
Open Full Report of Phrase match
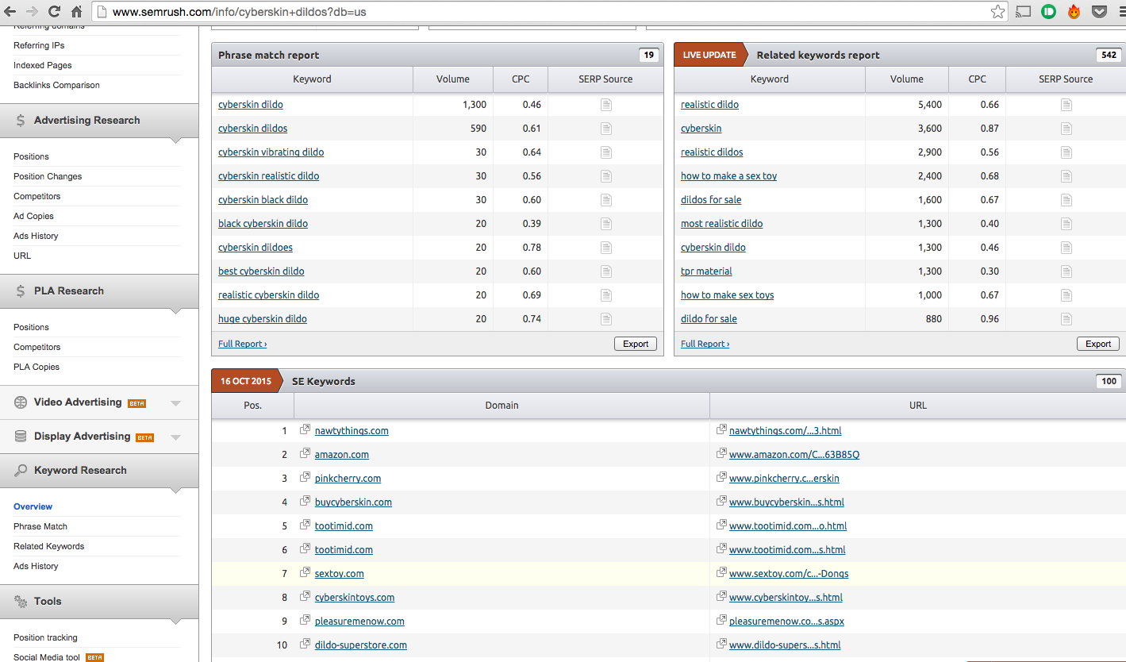point(242,344)
